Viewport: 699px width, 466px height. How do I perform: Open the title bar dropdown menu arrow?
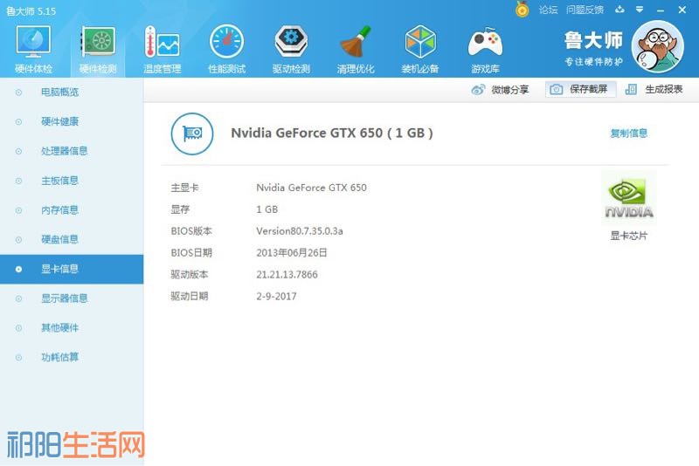pos(640,10)
